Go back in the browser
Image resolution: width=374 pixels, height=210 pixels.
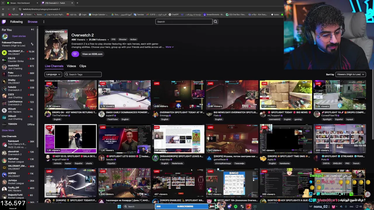pyautogui.click(x=3, y=9)
